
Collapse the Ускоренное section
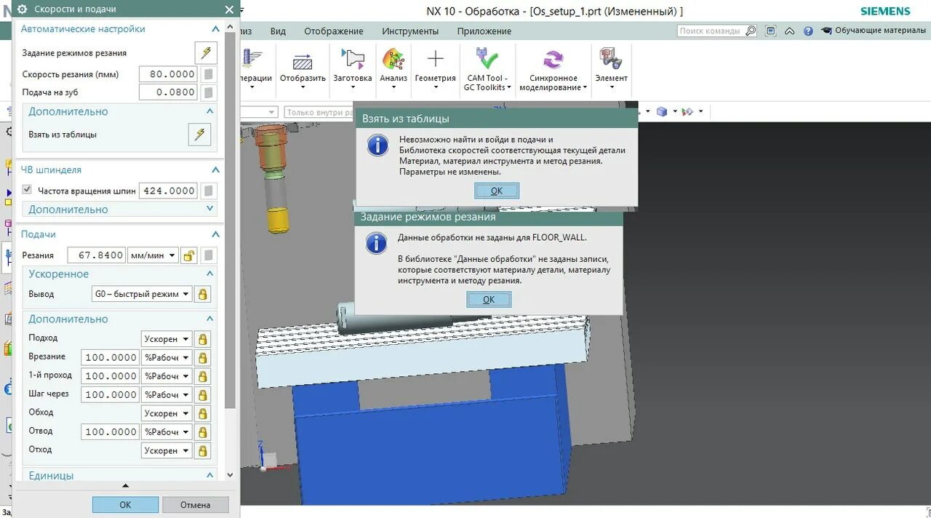(210, 274)
